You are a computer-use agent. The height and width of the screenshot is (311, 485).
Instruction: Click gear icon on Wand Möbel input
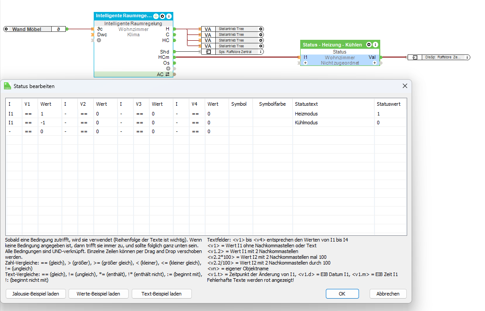point(6,29)
